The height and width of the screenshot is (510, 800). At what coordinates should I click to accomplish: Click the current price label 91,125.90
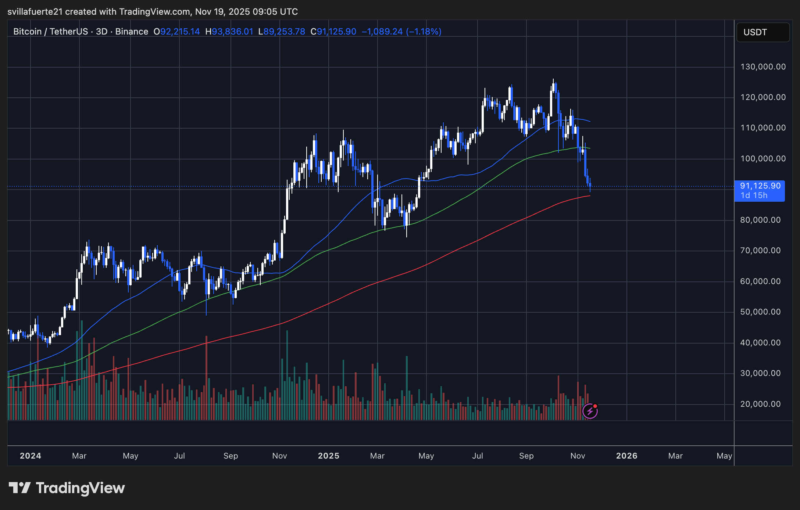760,186
